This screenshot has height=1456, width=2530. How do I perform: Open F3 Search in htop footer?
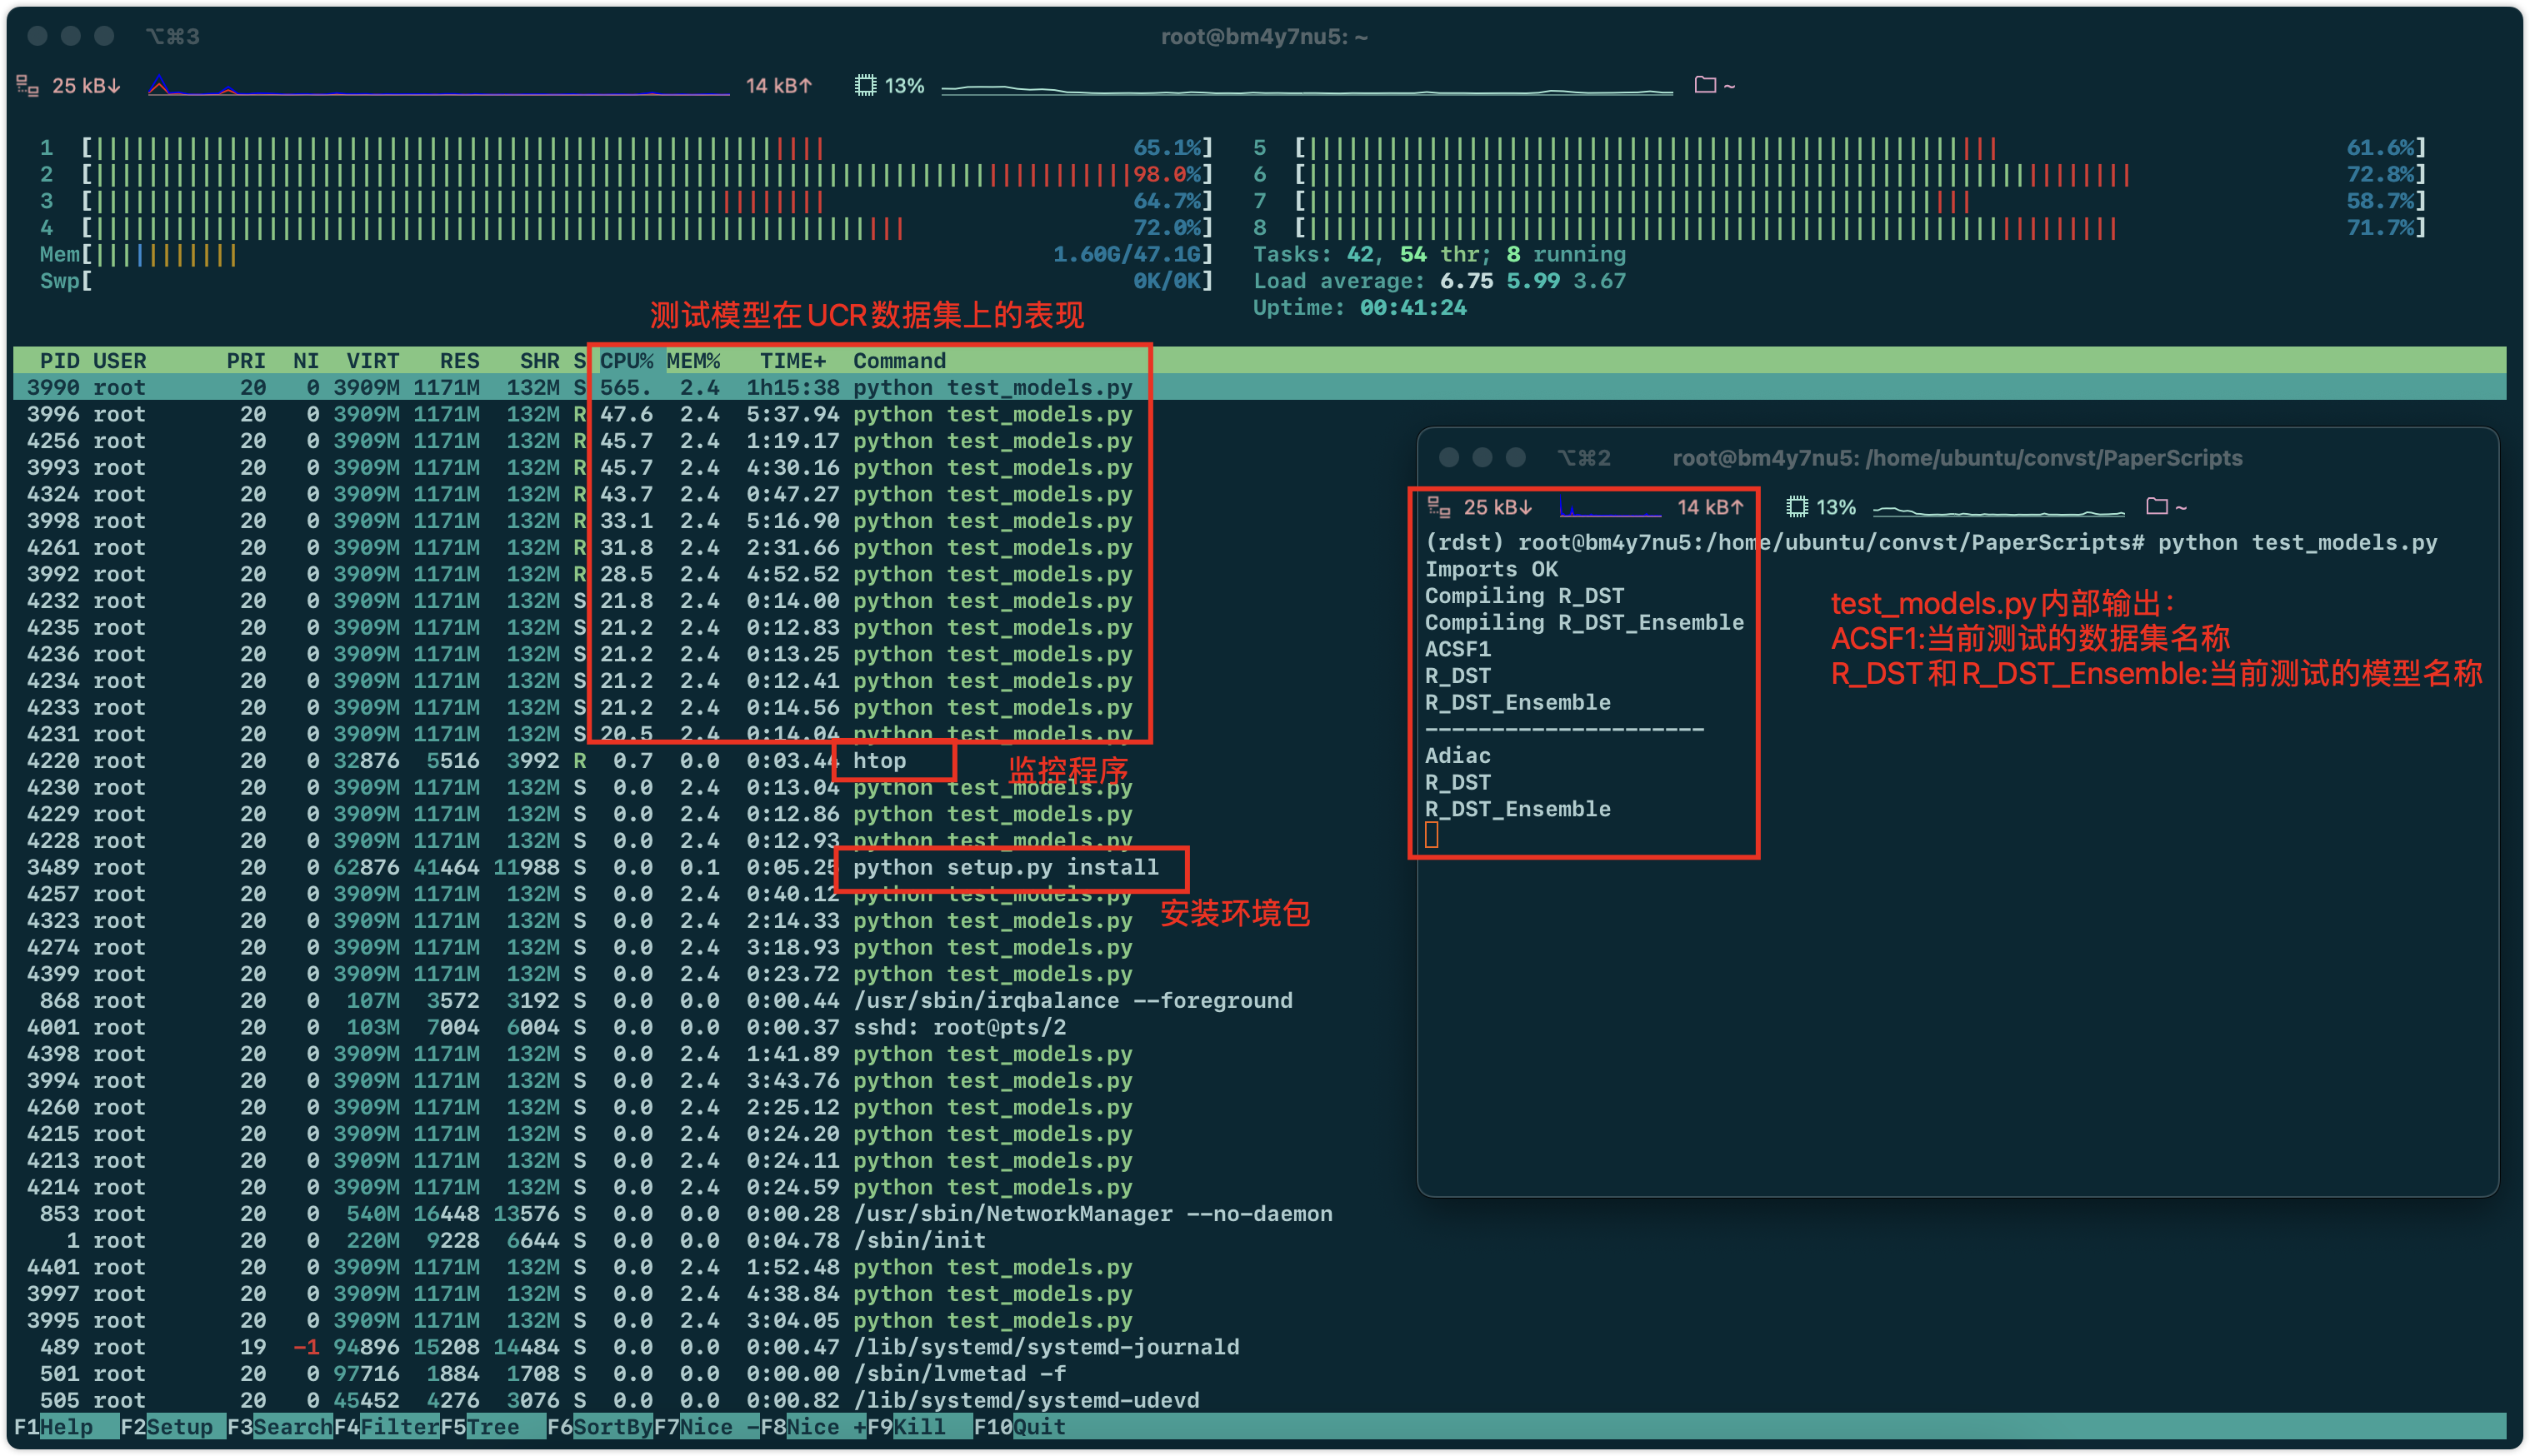coord(280,1427)
